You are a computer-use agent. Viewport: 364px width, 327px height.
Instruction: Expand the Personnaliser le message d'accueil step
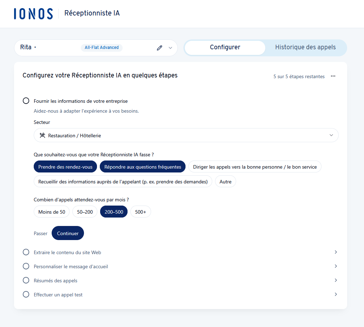click(x=336, y=266)
